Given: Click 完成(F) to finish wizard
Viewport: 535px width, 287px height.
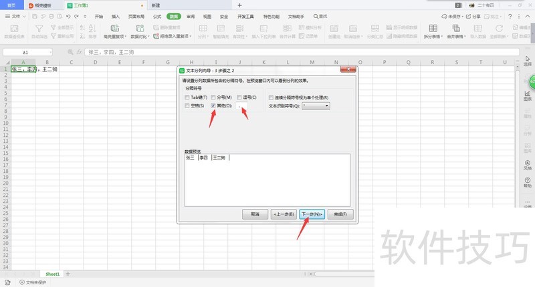Looking at the screenshot, I should point(340,214).
